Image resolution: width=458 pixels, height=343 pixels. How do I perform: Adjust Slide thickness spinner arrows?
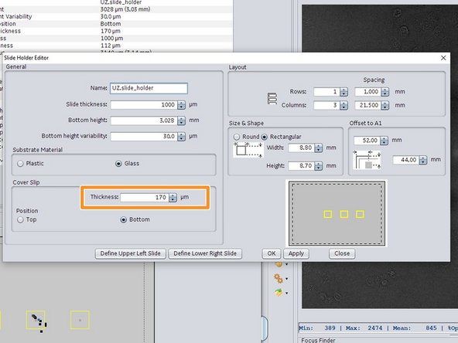181,105
